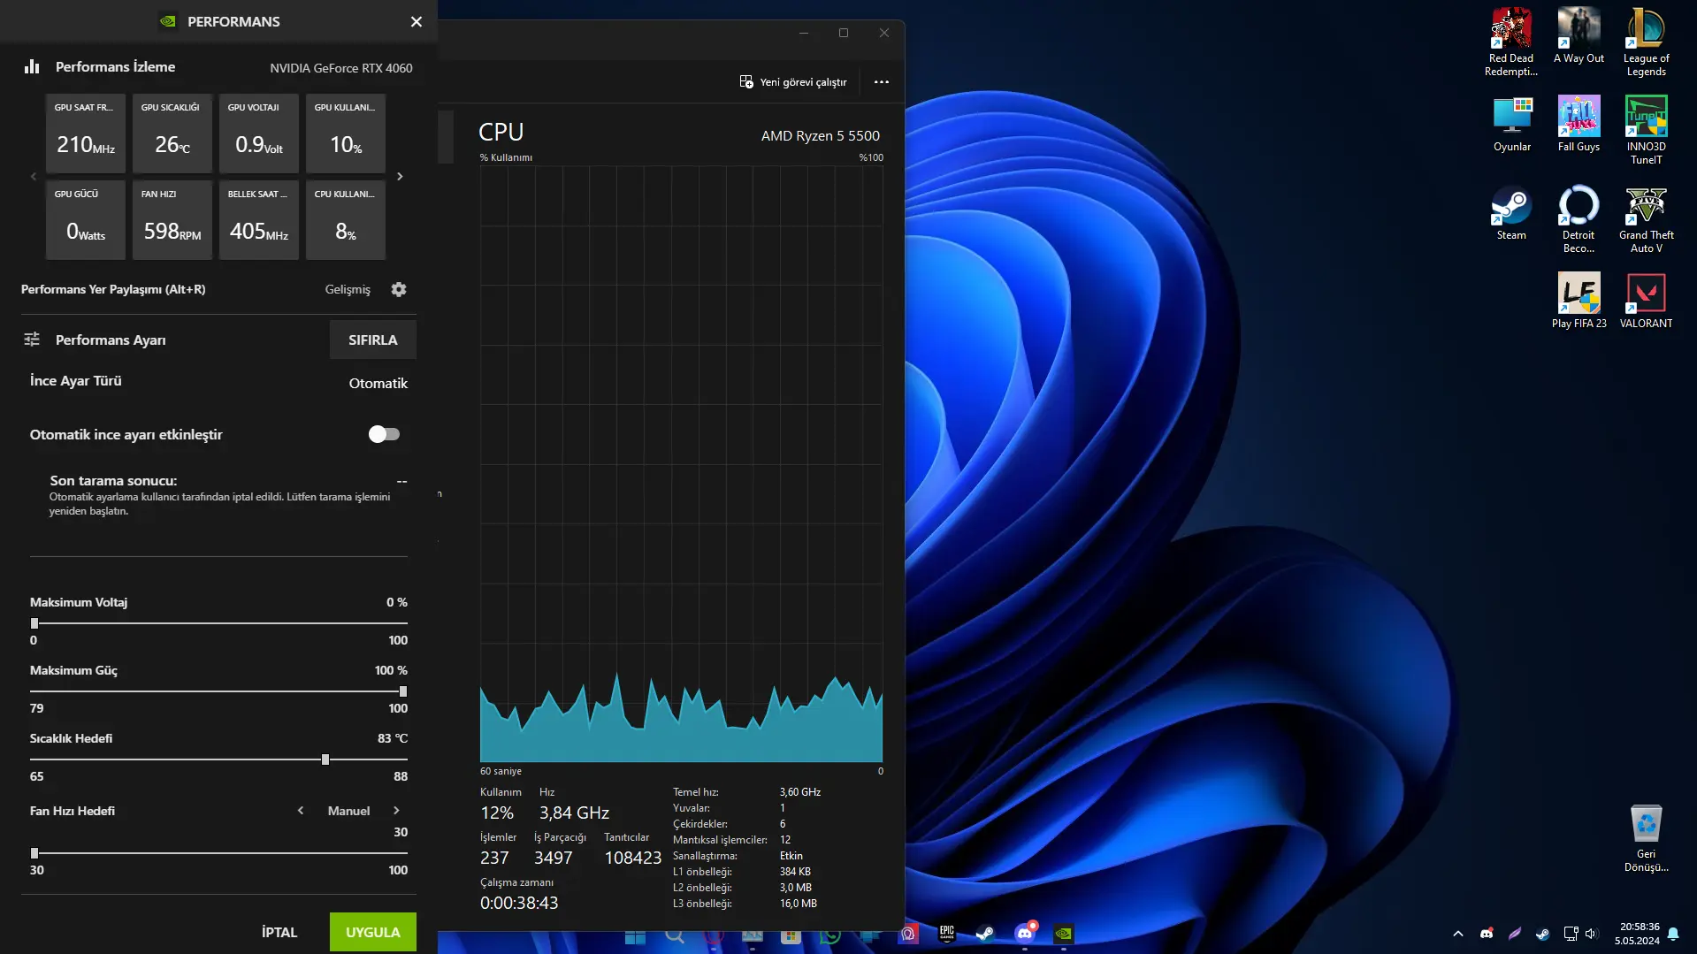Image resolution: width=1697 pixels, height=954 pixels.
Task: Click the "0:00:38:43" uptime value
Action: point(519,903)
